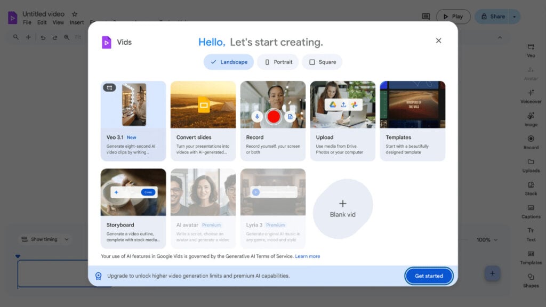This screenshot has width=546, height=307.
Task: Choose the Storyboard card
Action: pos(133,208)
